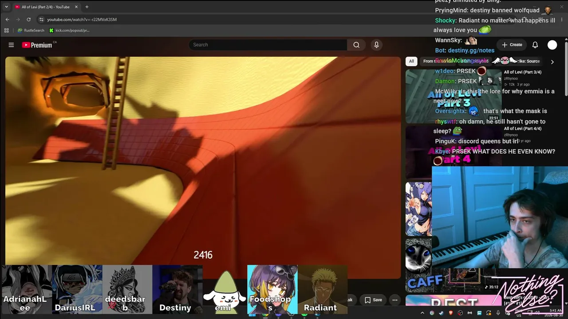Viewport: 568px width, 319px height.
Task: Switch to the All of Levi browser tab
Action: click(x=45, y=7)
